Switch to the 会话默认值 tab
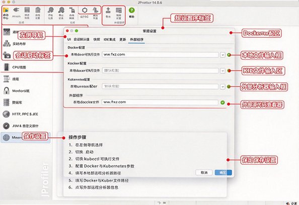 pos(82,39)
